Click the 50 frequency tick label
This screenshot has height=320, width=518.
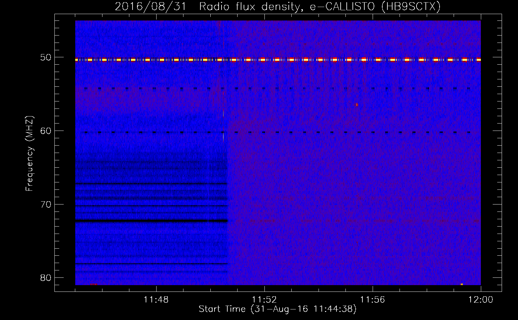(x=46, y=58)
